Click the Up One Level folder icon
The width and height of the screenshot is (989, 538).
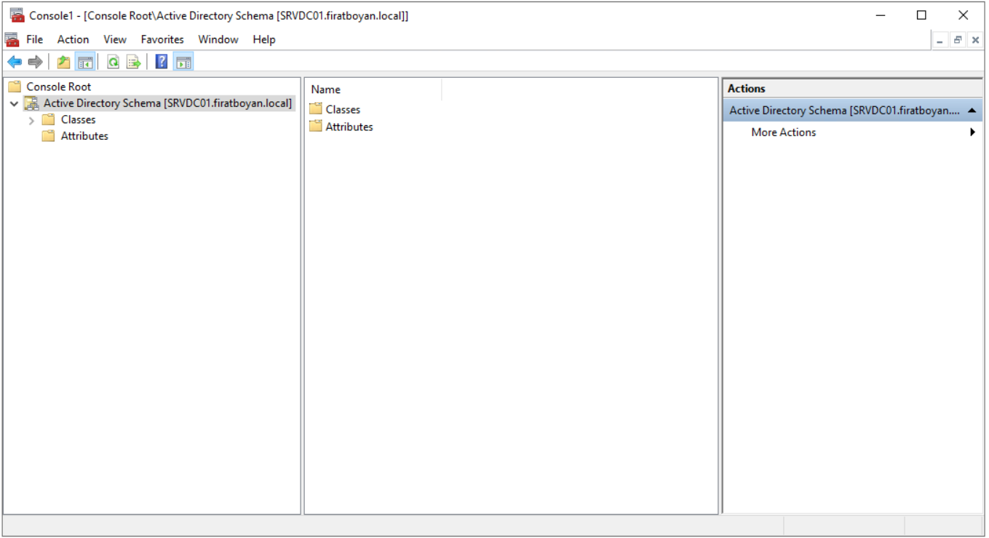(x=64, y=62)
